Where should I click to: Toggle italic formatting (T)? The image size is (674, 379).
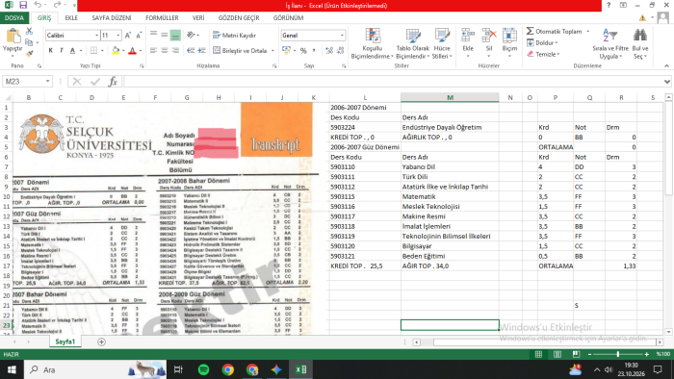point(62,51)
